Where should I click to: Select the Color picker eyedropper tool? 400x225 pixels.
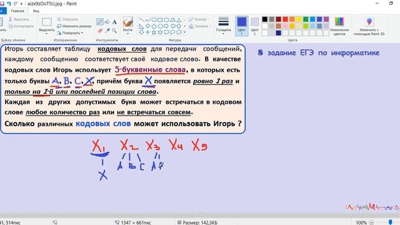point(107,31)
